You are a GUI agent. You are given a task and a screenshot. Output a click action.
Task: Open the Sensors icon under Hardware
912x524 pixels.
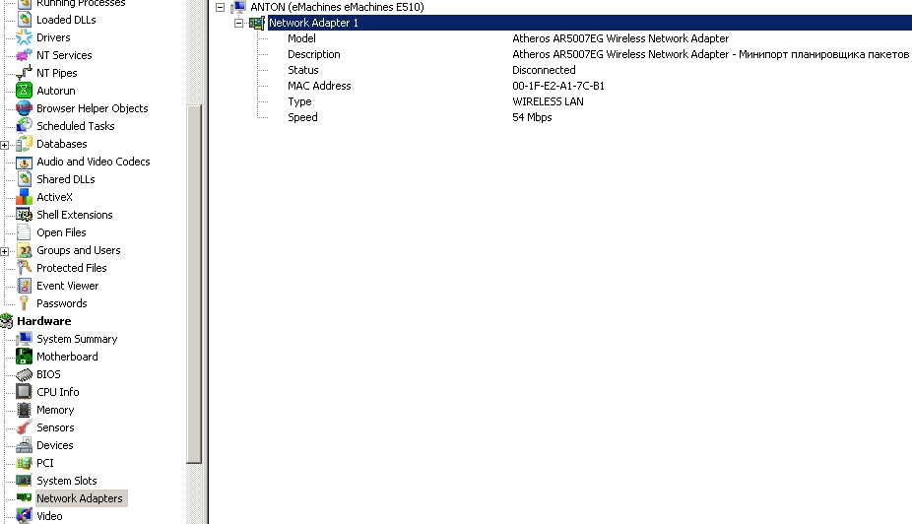(x=25, y=427)
